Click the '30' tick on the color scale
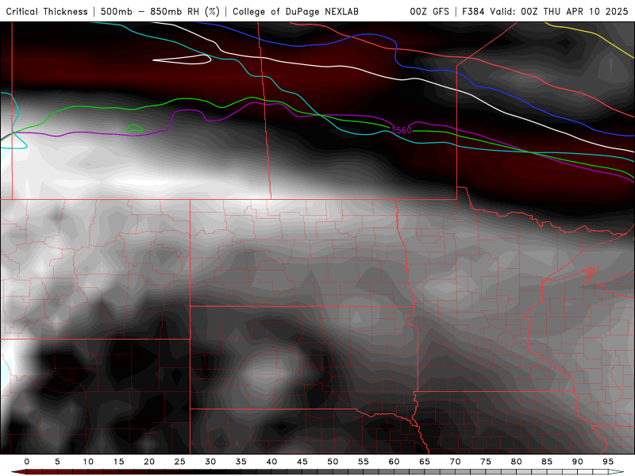Viewport: 635px width, 476px height. click(210, 462)
